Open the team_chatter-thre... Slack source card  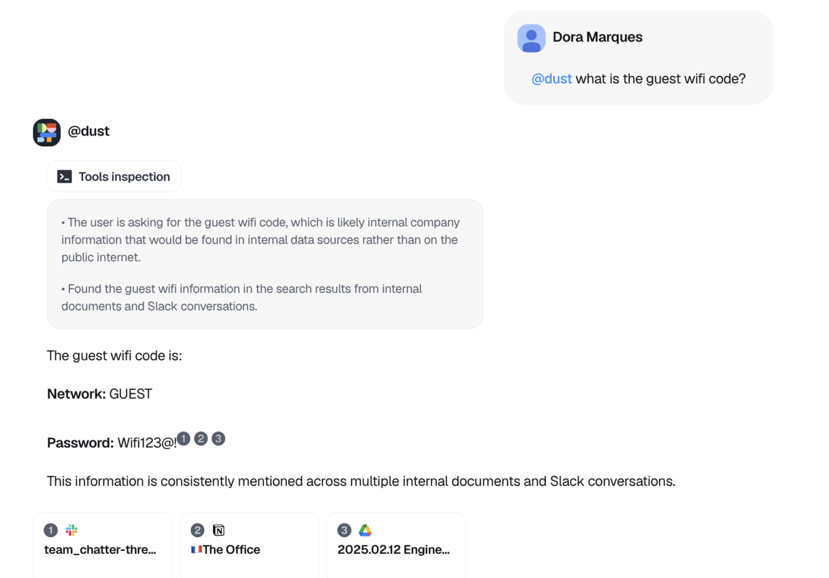point(103,545)
